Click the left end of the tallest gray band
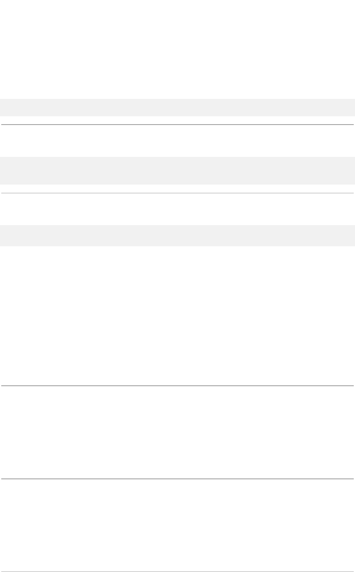The width and height of the screenshot is (355, 572). [5, 171]
